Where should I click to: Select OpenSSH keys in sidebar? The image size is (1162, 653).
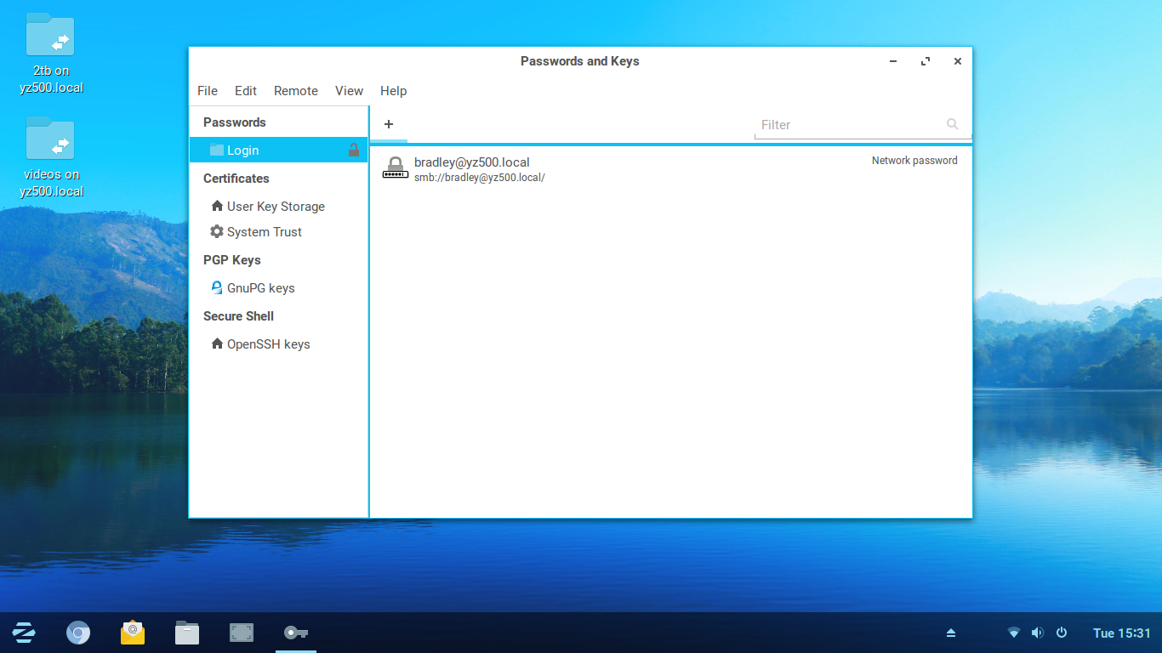coord(268,344)
